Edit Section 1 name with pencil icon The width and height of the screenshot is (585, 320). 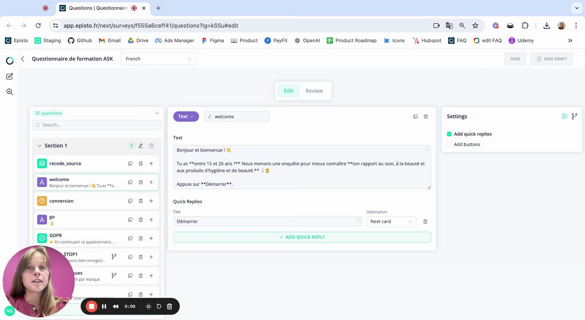click(141, 146)
